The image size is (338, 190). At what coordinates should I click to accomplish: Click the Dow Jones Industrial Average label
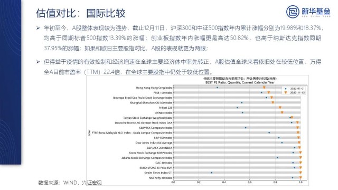point(154,142)
